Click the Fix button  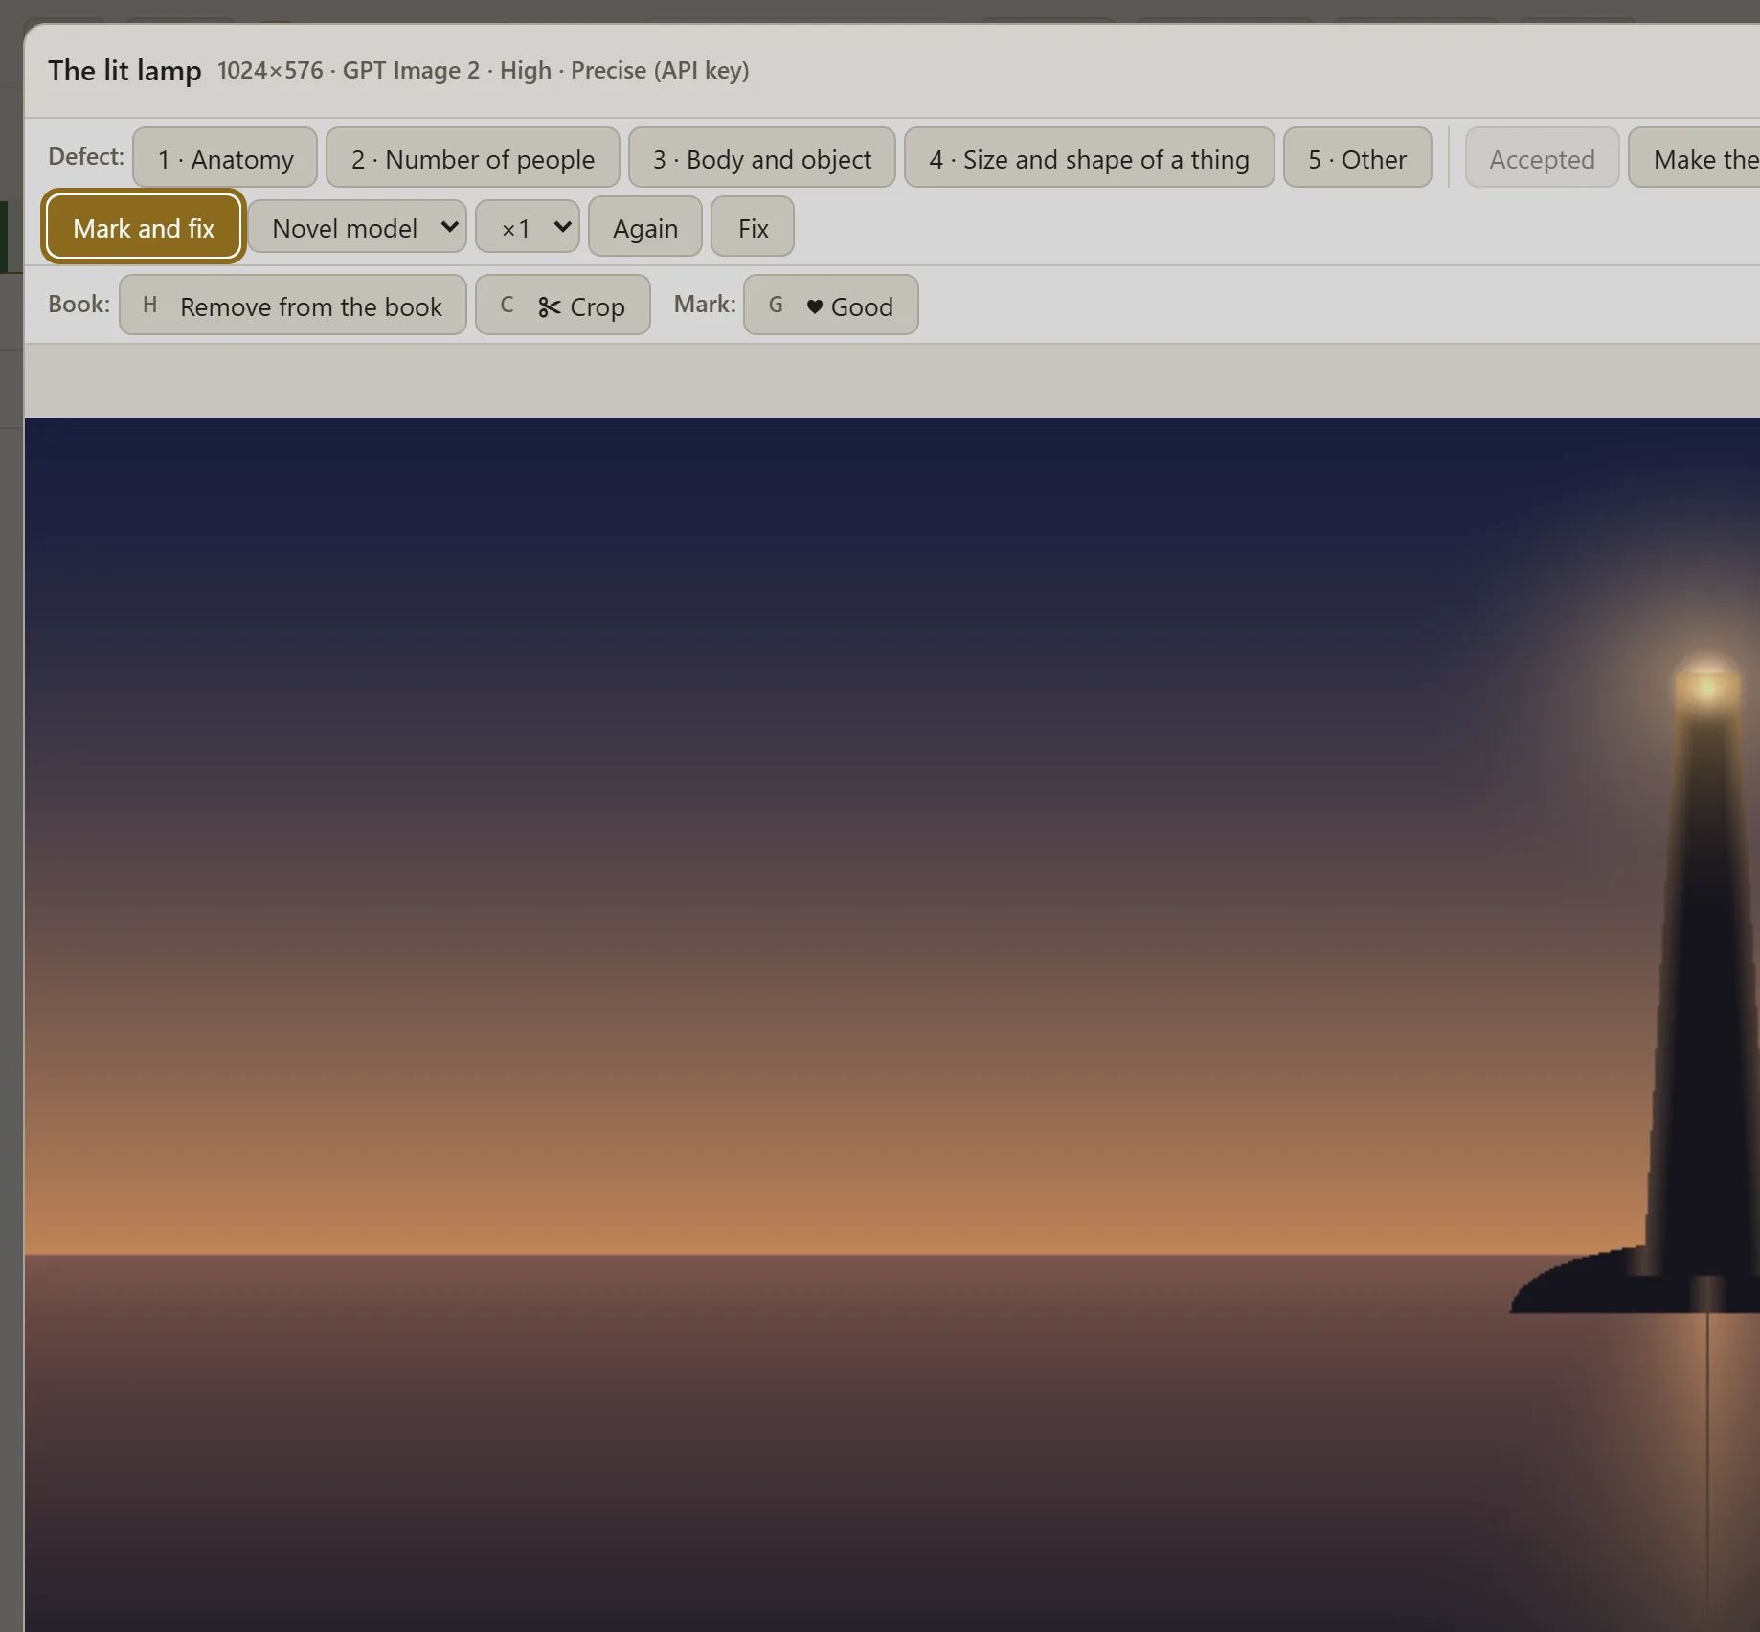click(x=753, y=227)
